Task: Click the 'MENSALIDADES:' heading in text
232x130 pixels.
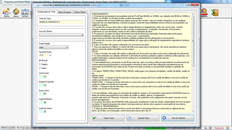Action: (x=99, y=60)
